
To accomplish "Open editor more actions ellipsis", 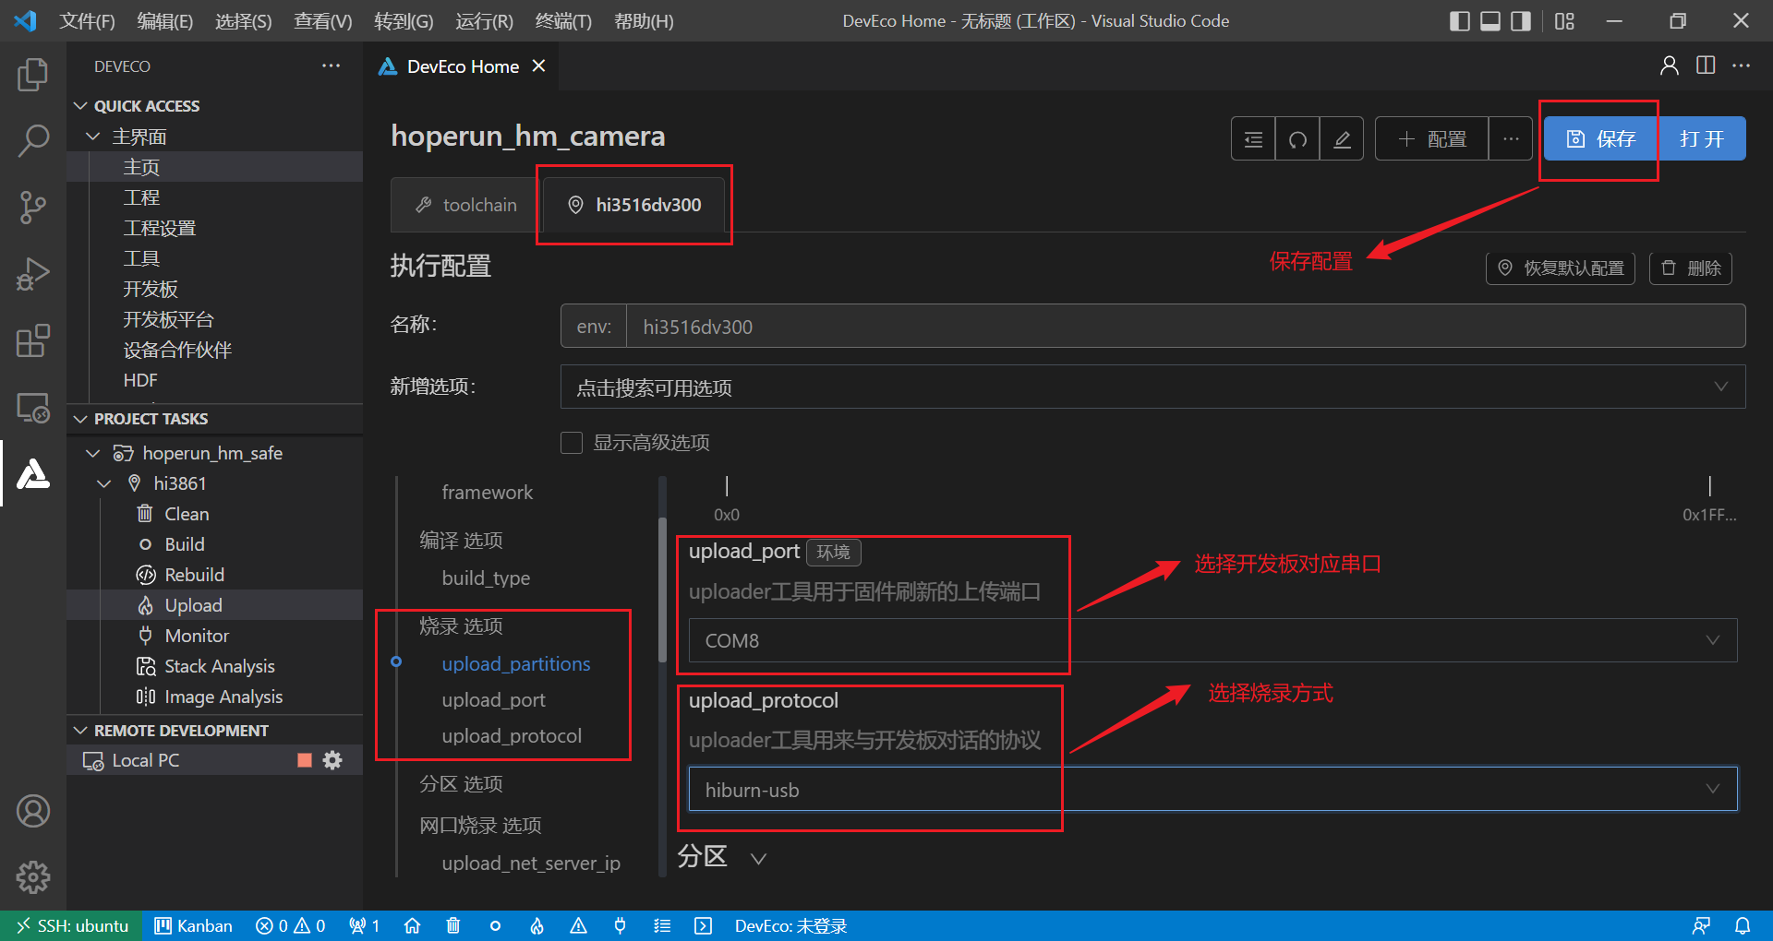I will click(1742, 66).
